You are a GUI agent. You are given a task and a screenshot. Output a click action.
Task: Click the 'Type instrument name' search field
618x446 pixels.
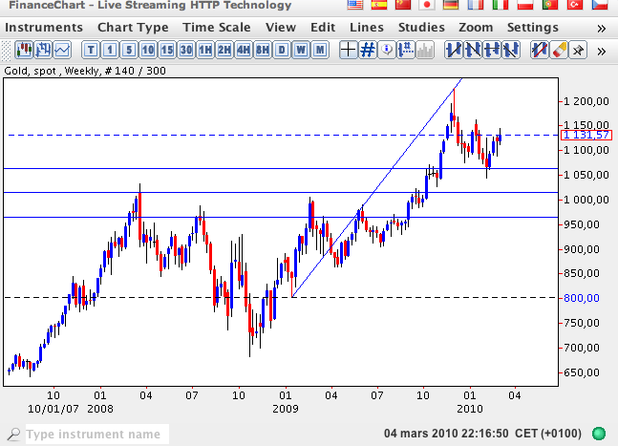[96, 435]
